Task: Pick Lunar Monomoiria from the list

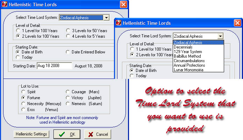Action: coord(188,70)
